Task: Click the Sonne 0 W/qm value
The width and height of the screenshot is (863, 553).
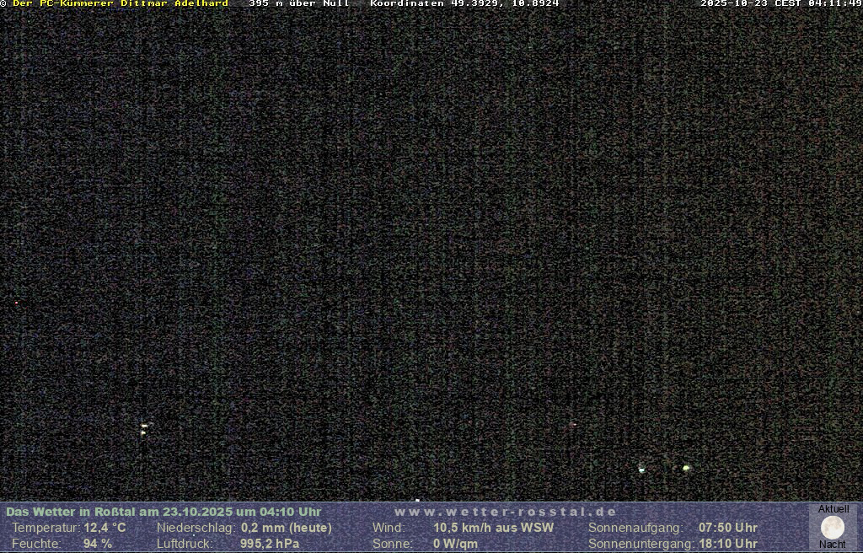Action: tap(455, 544)
